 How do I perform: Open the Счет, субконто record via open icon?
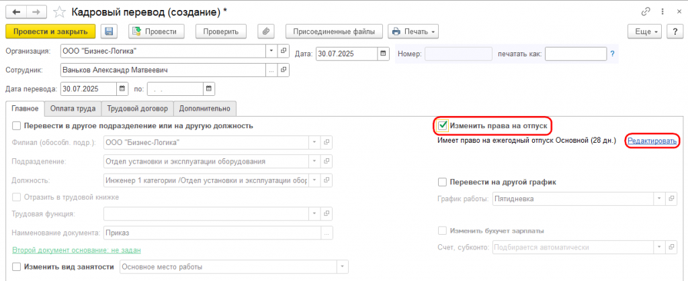coord(671,247)
